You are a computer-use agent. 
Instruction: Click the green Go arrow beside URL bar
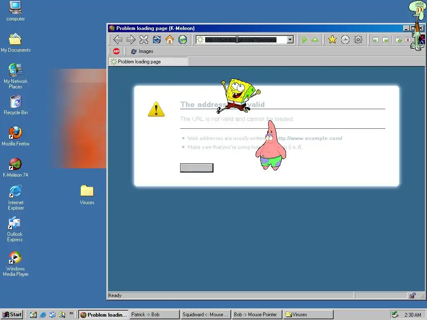tap(304, 40)
